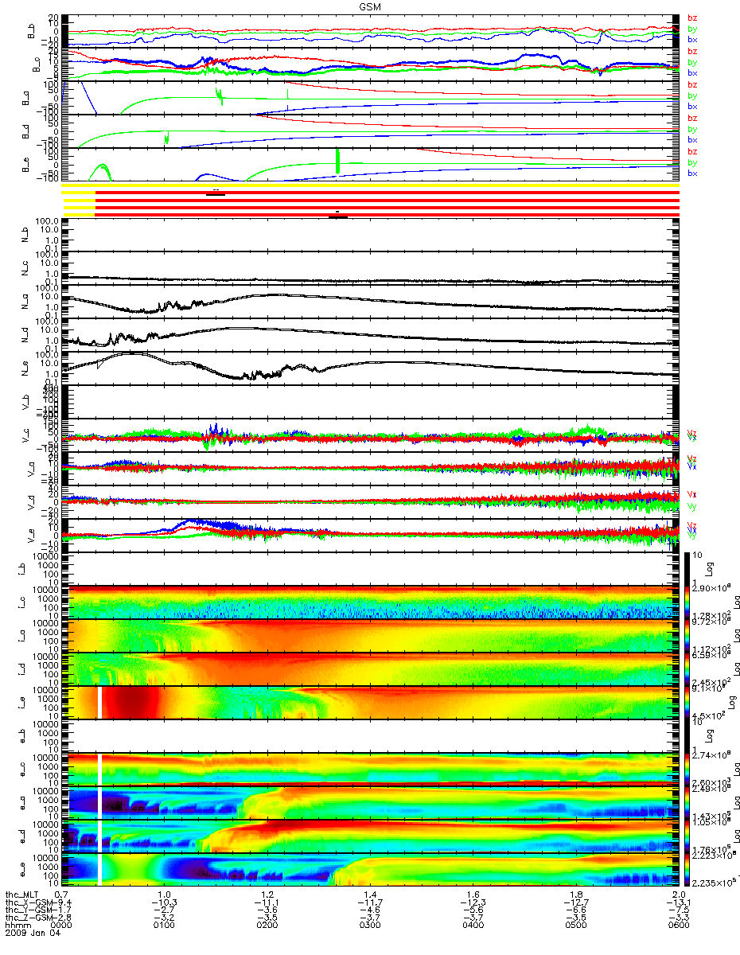Image resolution: width=740 pixels, height=955 pixels.
Task: Select the B_c axis label
Action: (36, 64)
